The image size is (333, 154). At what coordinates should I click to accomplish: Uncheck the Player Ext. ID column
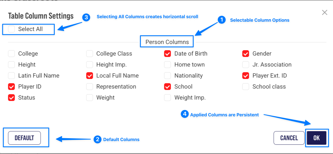[x=246, y=76]
